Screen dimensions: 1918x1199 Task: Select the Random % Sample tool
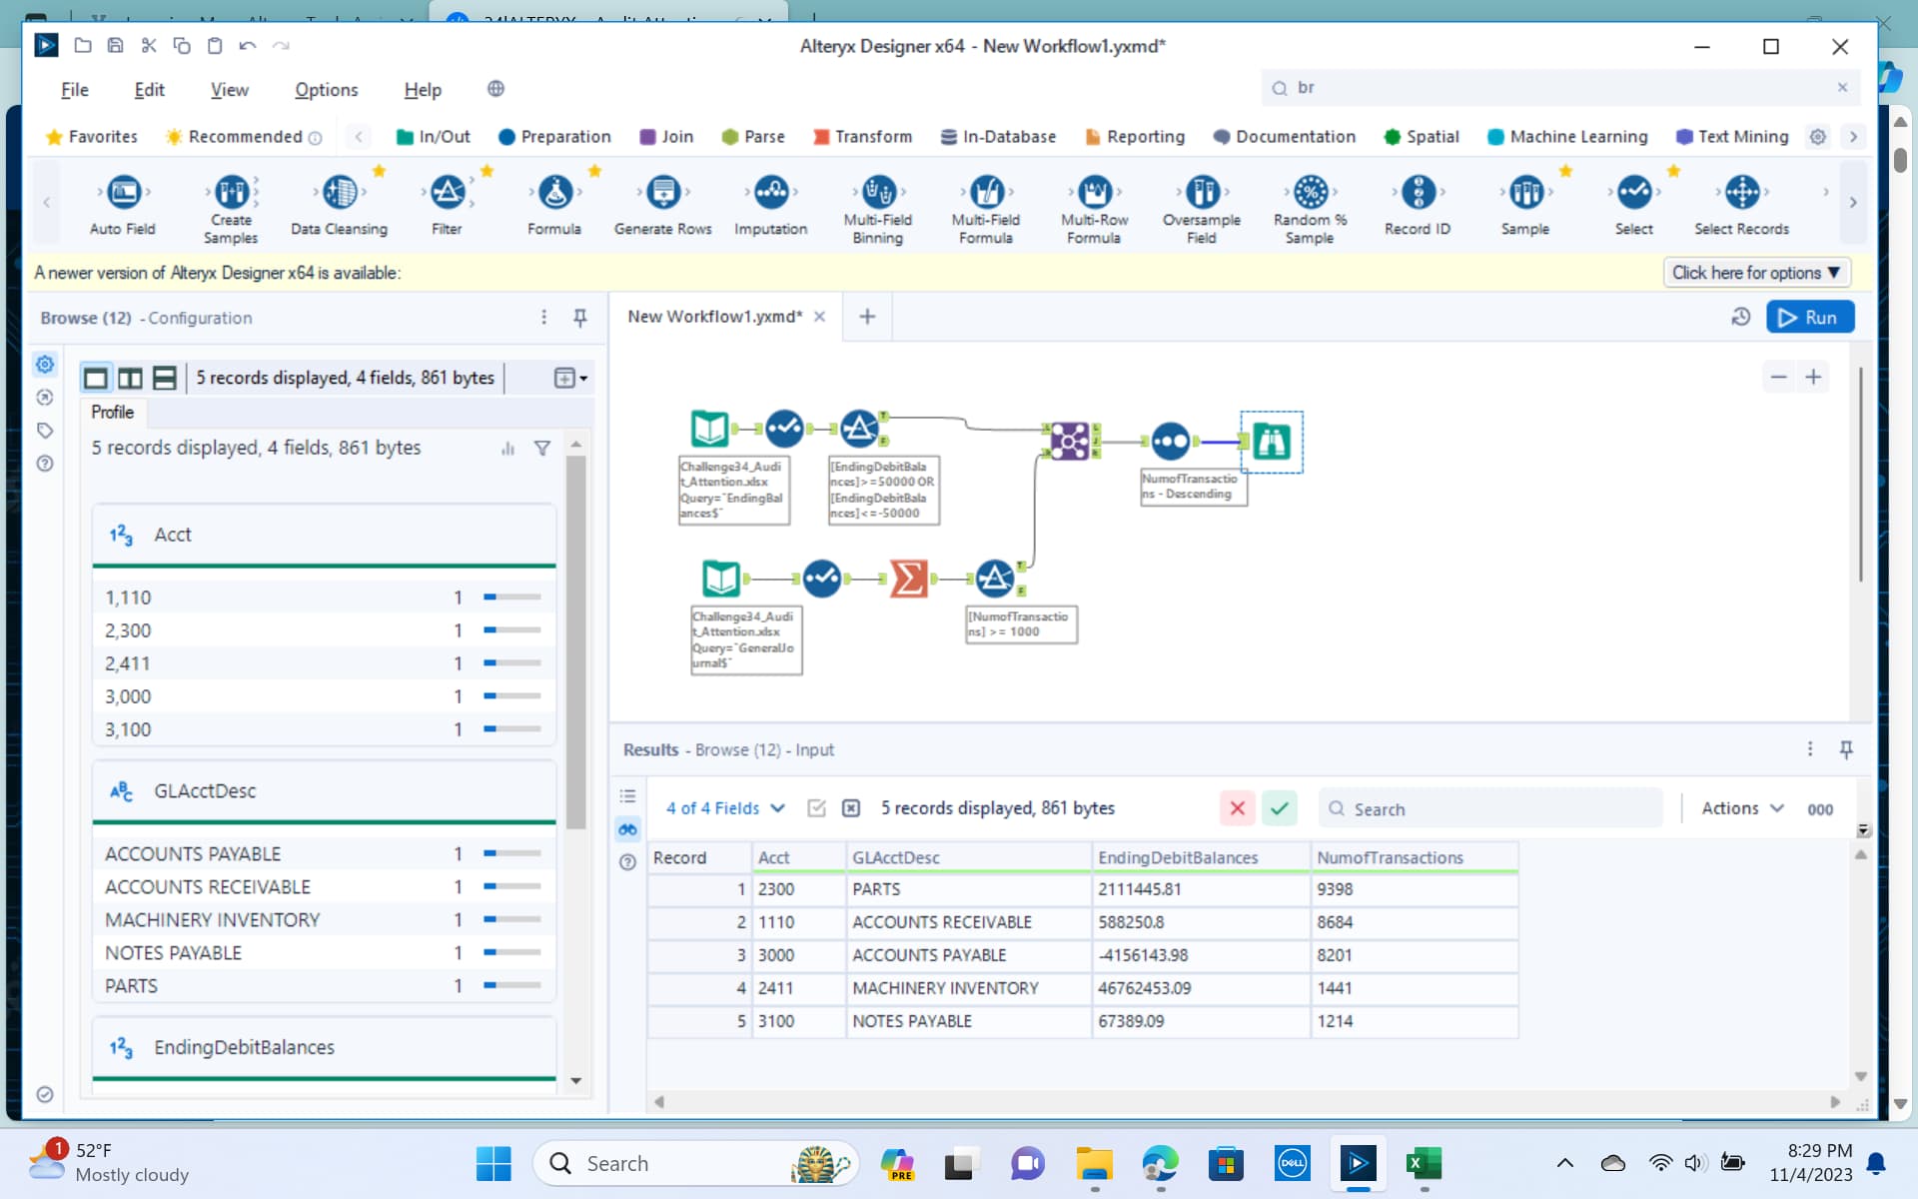pyautogui.click(x=1310, y=210)
